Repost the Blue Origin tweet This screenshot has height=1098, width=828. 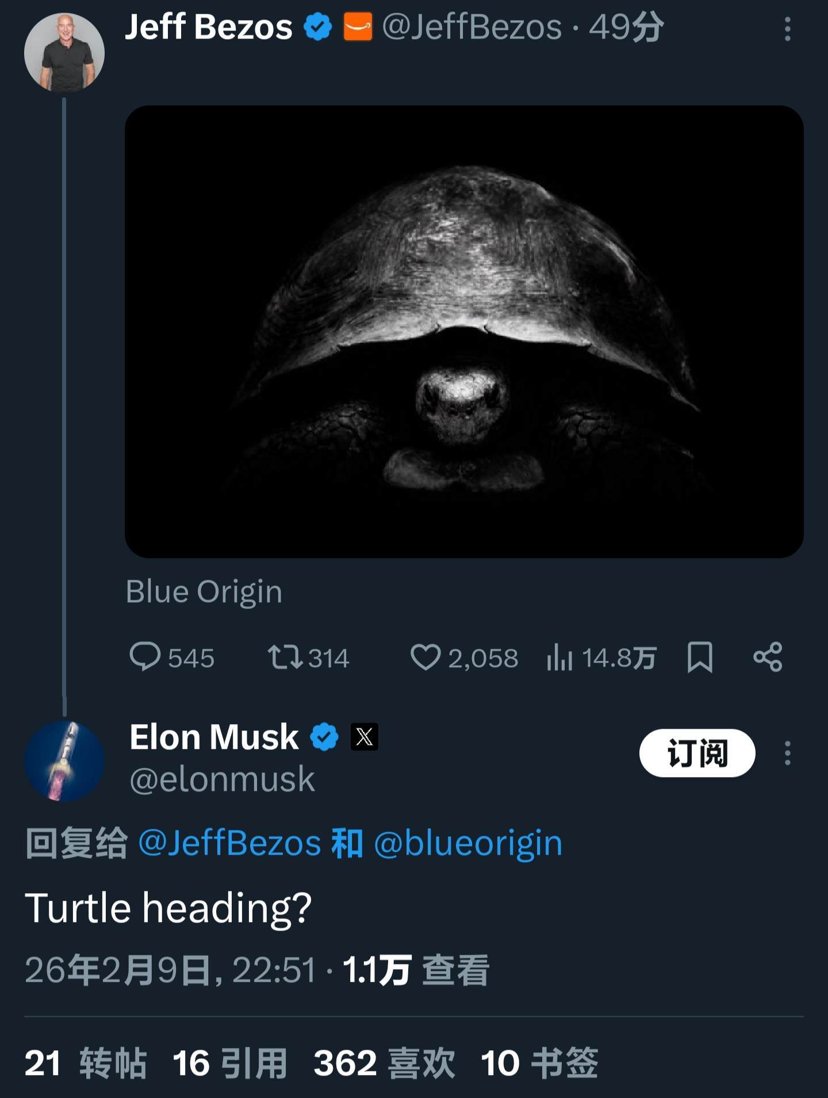[x=285, y=657]
